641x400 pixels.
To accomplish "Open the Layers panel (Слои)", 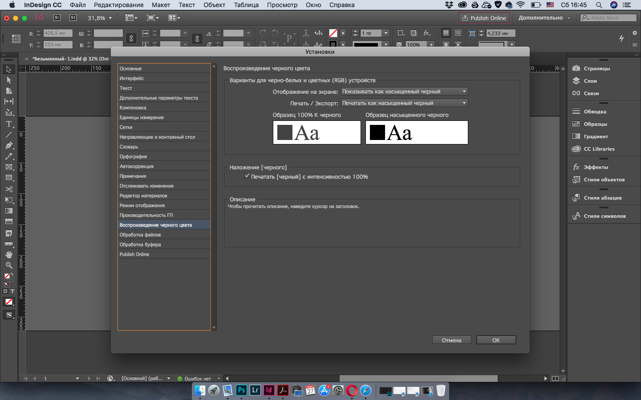I will pos(590,81).
